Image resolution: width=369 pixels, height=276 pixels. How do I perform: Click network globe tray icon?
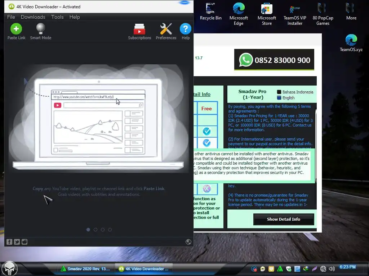(323, 269)
